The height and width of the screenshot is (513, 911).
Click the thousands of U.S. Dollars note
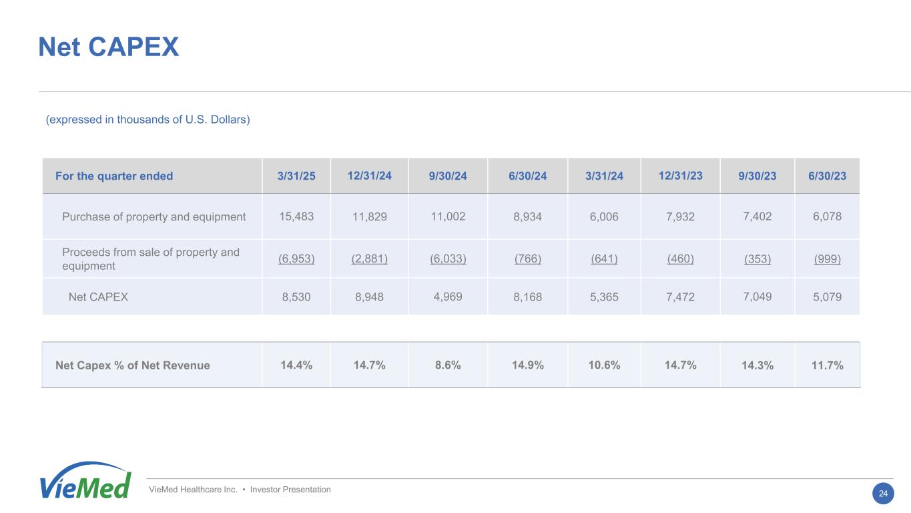coord(147,120)
